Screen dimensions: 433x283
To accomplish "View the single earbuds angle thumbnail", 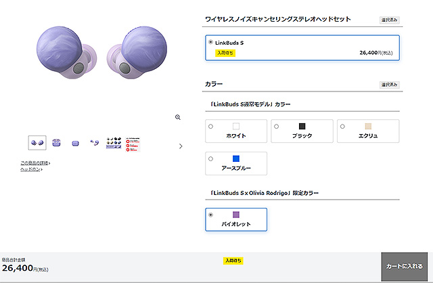I will [95, 143].
